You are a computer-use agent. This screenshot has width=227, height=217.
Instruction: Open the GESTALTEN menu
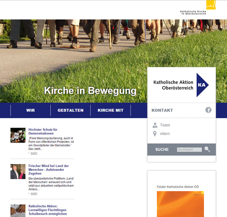(x=71, y=110)
